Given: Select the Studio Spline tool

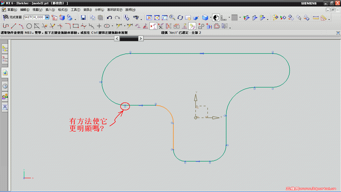Looking at the screenshot, I should tap(83, 26).
